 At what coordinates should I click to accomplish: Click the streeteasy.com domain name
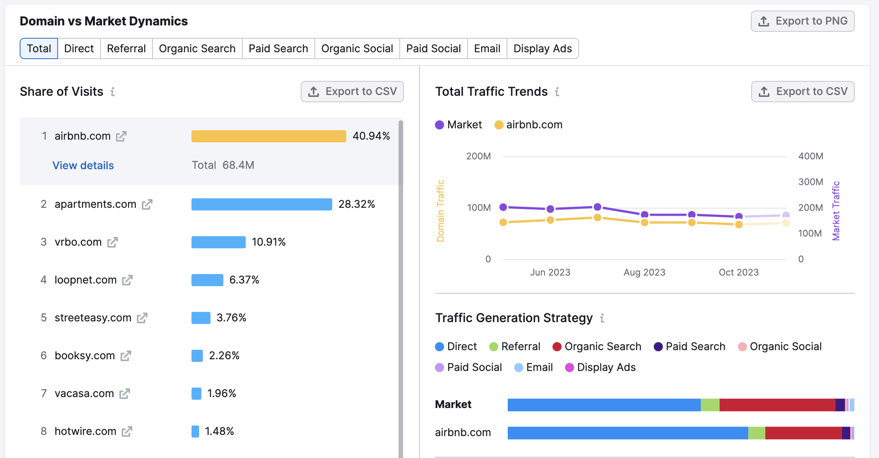click(93, 318)
